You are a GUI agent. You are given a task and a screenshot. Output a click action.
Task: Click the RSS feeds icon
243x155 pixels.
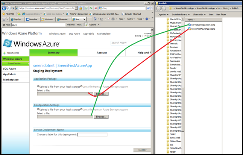coord(102,19)
